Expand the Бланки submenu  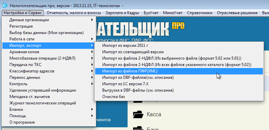(49, 109)
